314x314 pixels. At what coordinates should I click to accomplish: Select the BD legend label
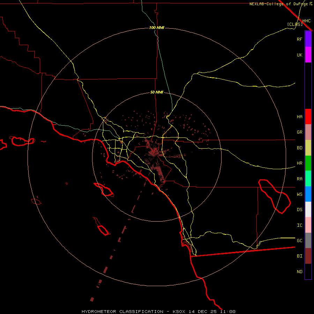tap(299, 148)
